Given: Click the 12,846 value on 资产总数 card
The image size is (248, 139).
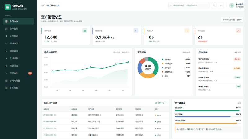Looking at the screenshot, I should 51,37.
